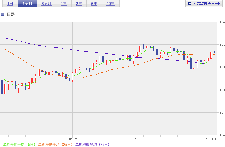225x147 pixels.
Task: Show the 1年 chart period
Action: tap(64, 4)
